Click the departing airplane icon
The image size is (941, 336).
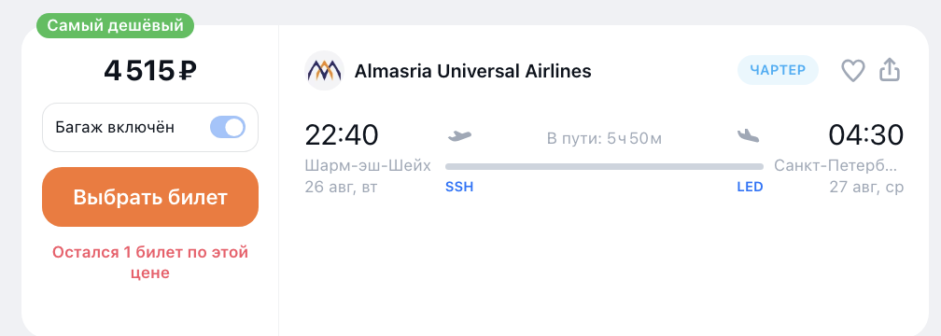click(x=459, y=136)
